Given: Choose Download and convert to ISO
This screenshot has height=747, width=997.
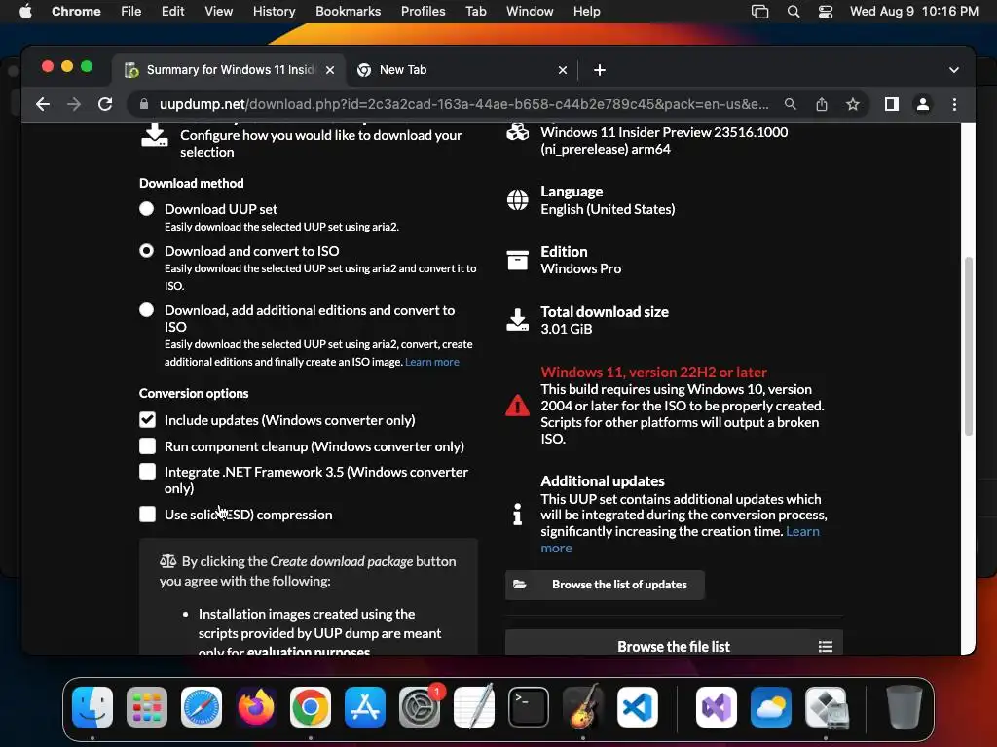Looking at the screenshot, I should click(147, 251).
